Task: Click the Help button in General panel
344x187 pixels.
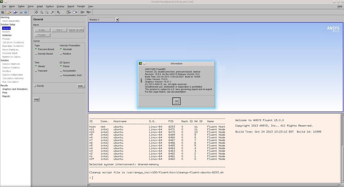Action: click(x=36, y=99)
